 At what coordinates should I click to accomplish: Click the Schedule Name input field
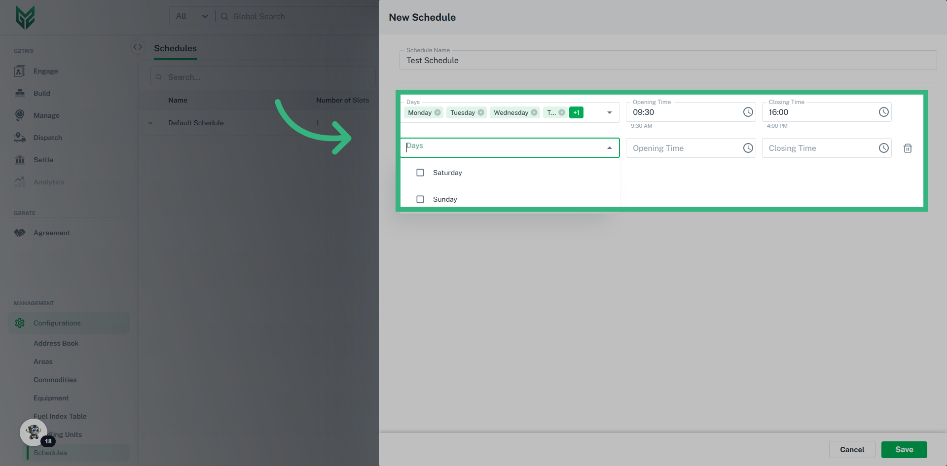pos(667,61)
